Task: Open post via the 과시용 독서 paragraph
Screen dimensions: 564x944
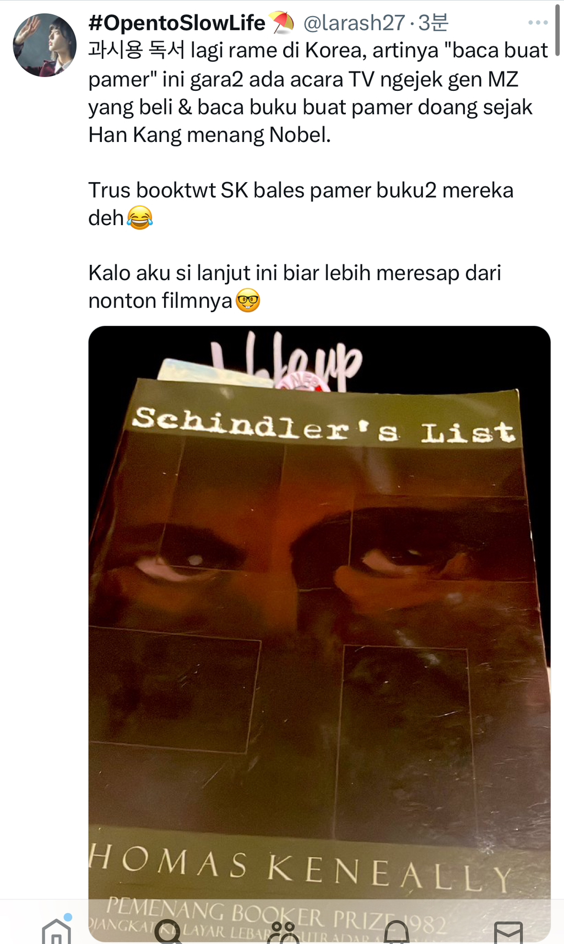Action: coord(318,92)
